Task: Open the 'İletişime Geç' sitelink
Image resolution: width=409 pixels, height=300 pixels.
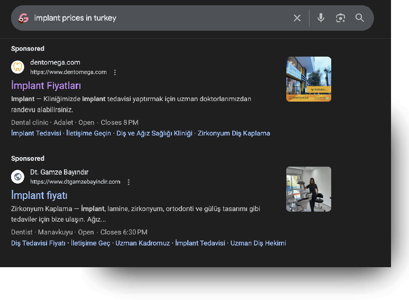Action: click(x=90, y=243)
